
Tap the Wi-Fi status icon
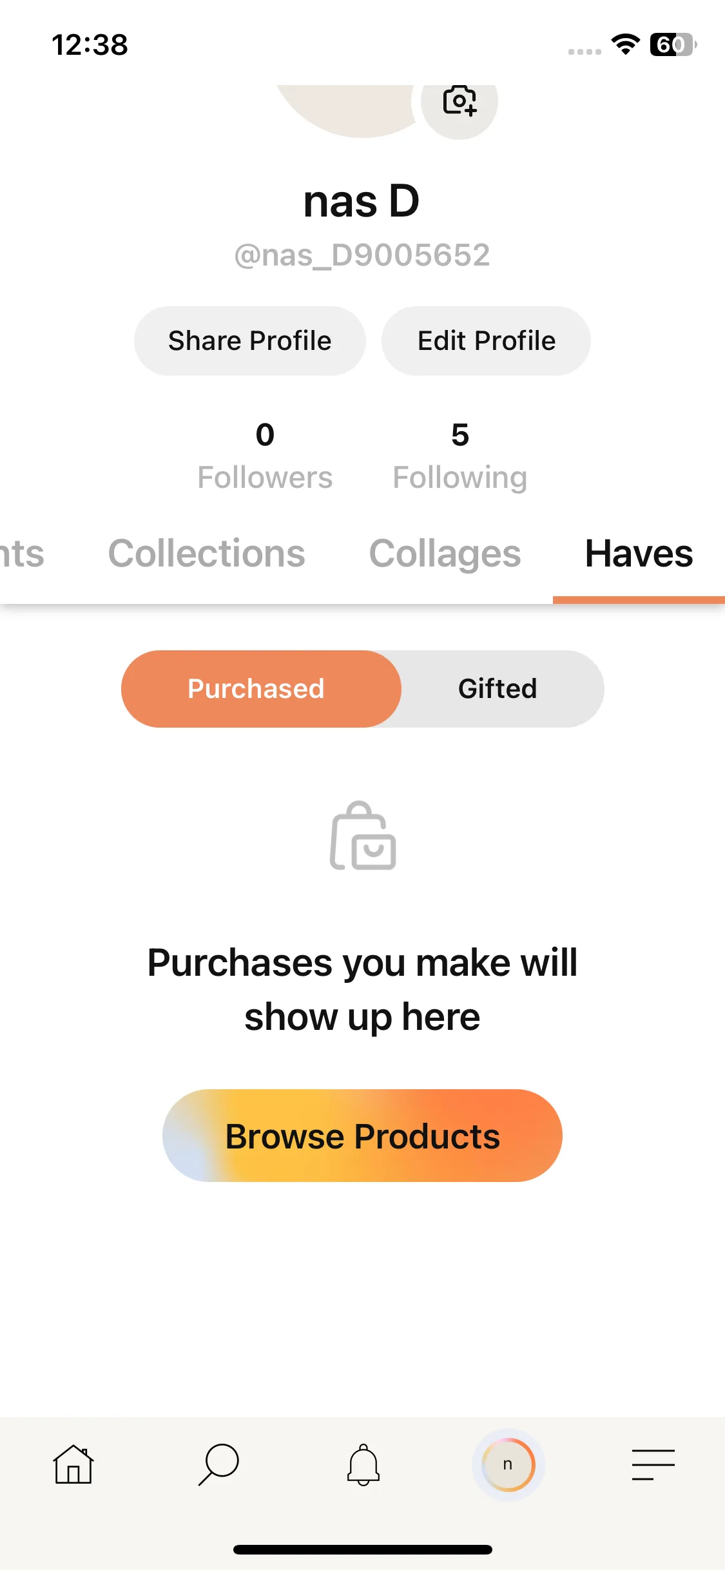(625, 44)
